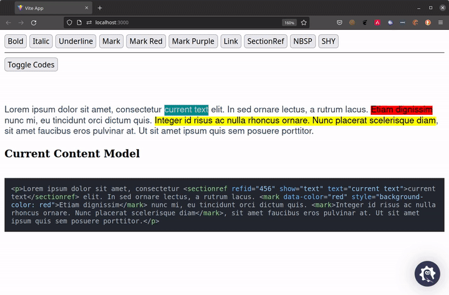Click 'Lorem ipsum dolor' in the editor paragraph

pyautogui.click(x=41, y=110)
